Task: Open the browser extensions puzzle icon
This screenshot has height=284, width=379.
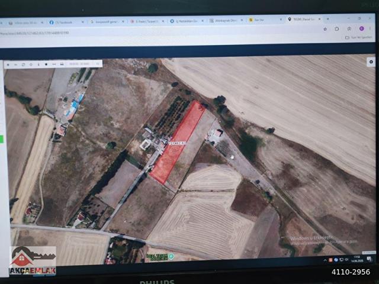Action: pyautogui.click(x=337, y=29)
